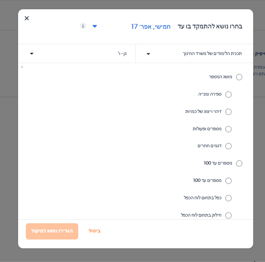Select the 'מושג המספר' radio button
The height and width of the screenshot is (262, 265).
tap(239, 77)
